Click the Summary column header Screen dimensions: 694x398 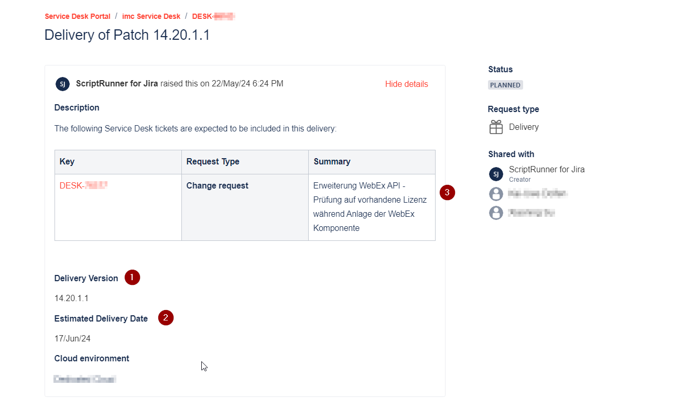point(332,161)
